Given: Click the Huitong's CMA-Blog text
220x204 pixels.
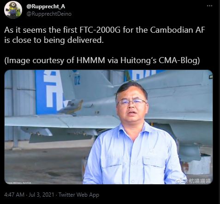Looking at the screenshot, I should pos(160,60).
